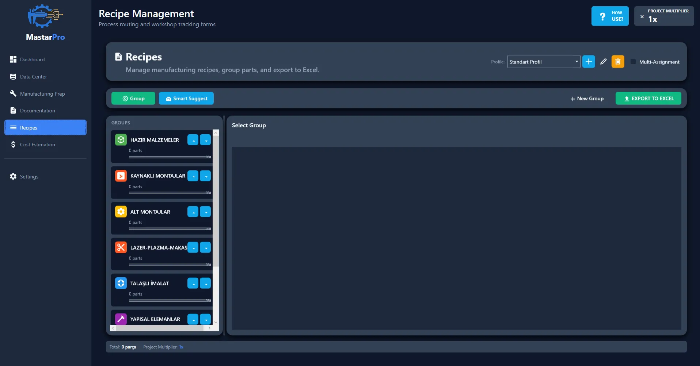Click the green cube icon for HAZIR MALZEMELER

[121, 140]
